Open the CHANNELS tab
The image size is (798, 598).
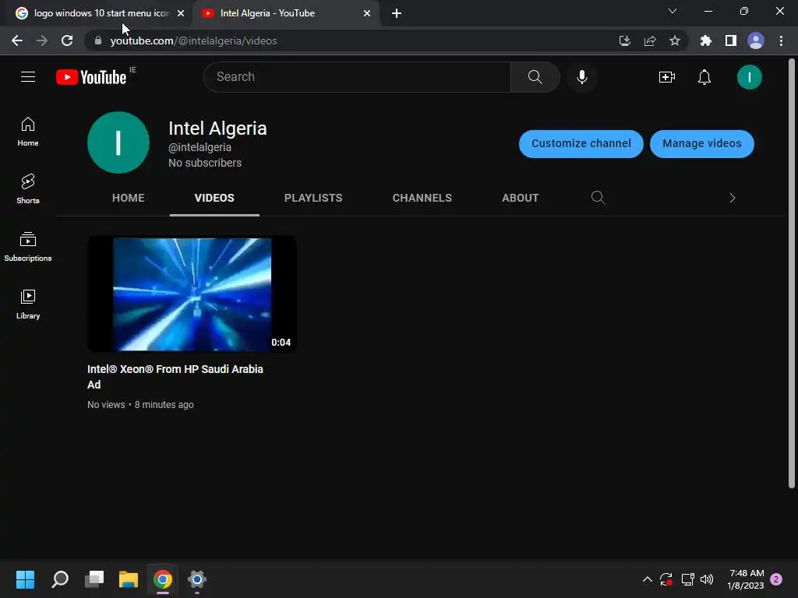click(x=422, y=198)
